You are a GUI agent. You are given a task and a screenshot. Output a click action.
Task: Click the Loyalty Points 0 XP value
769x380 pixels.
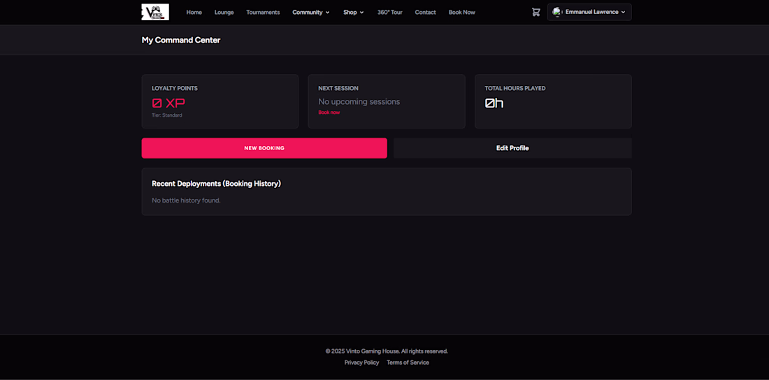click(168, 103)
